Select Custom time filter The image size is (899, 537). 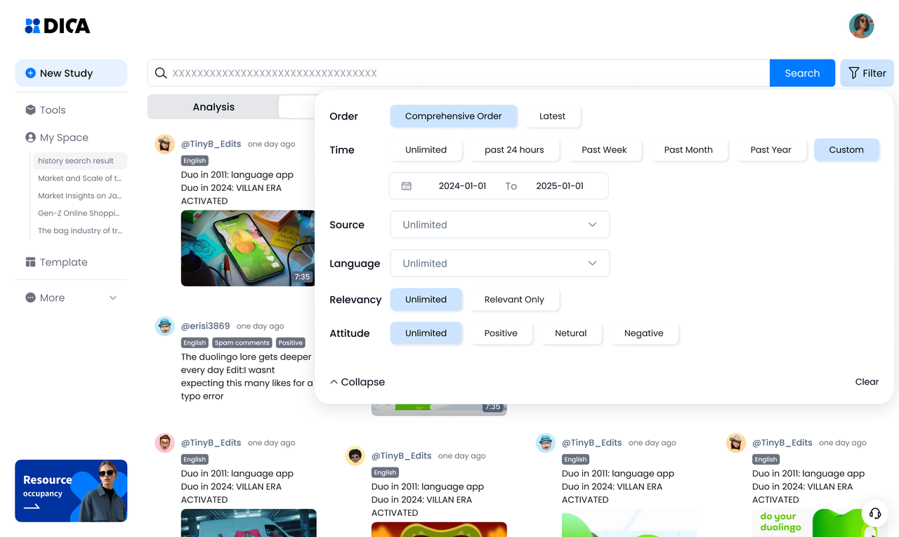[x=846, y=150]
